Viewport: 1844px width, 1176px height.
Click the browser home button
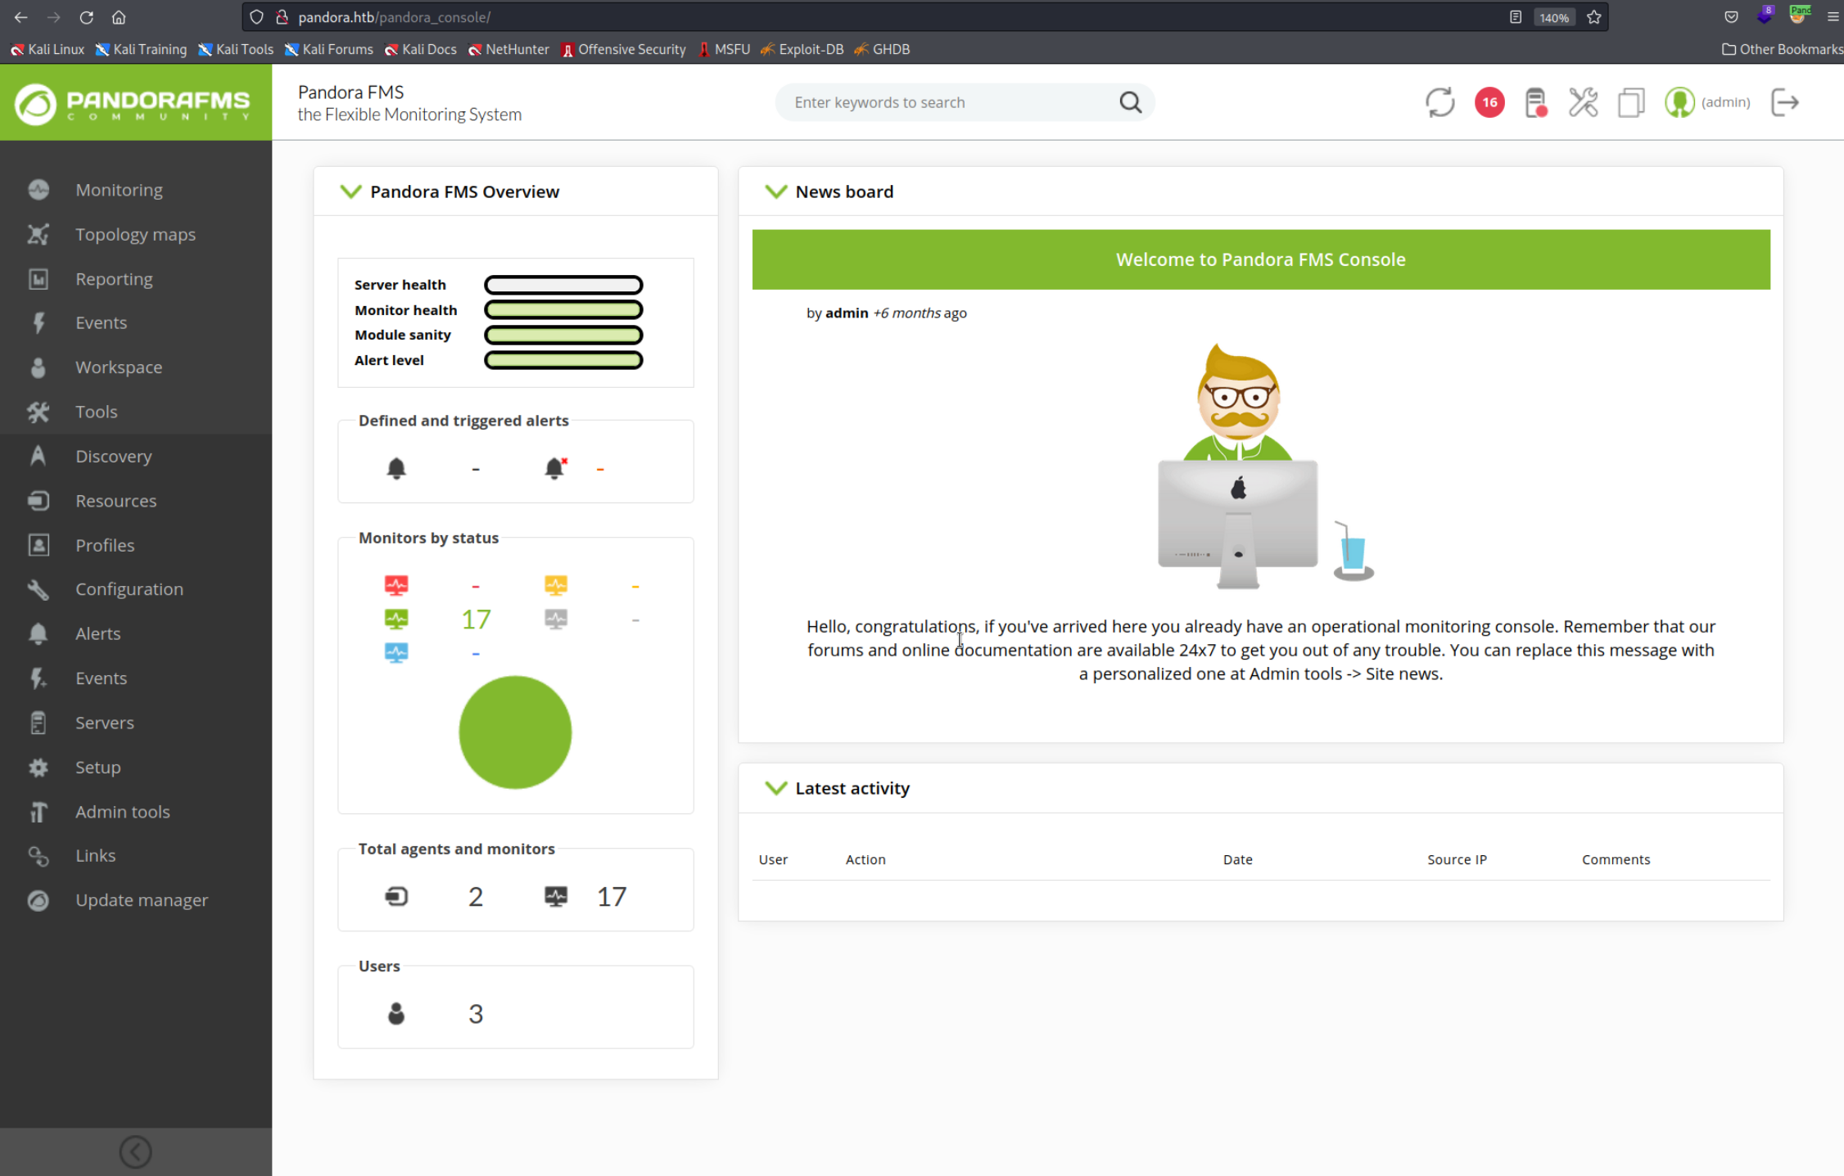click(119, 17)
